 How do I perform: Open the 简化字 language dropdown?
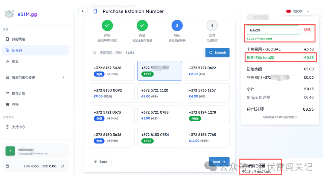point(298,11)
